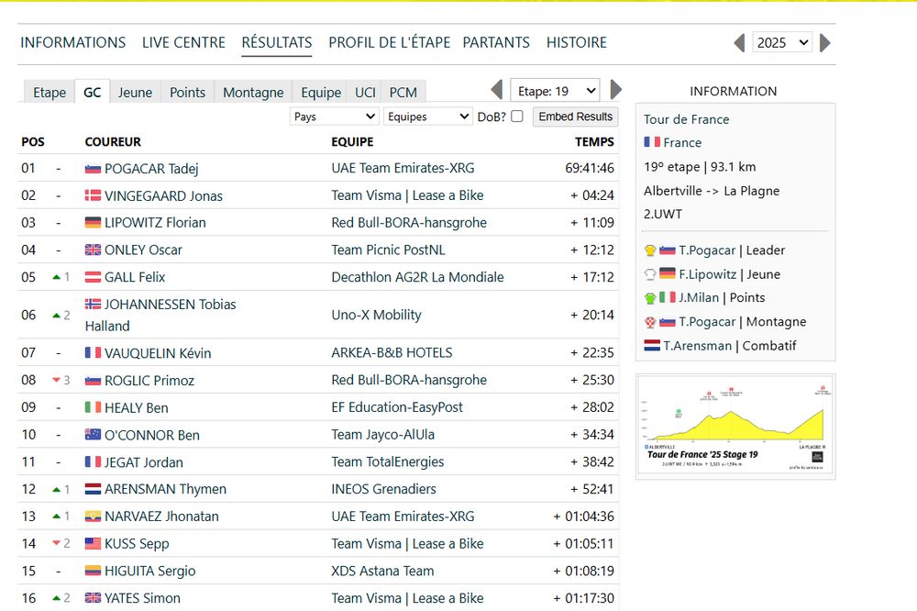Open rider YATES Simon's profile

(143, 598)
